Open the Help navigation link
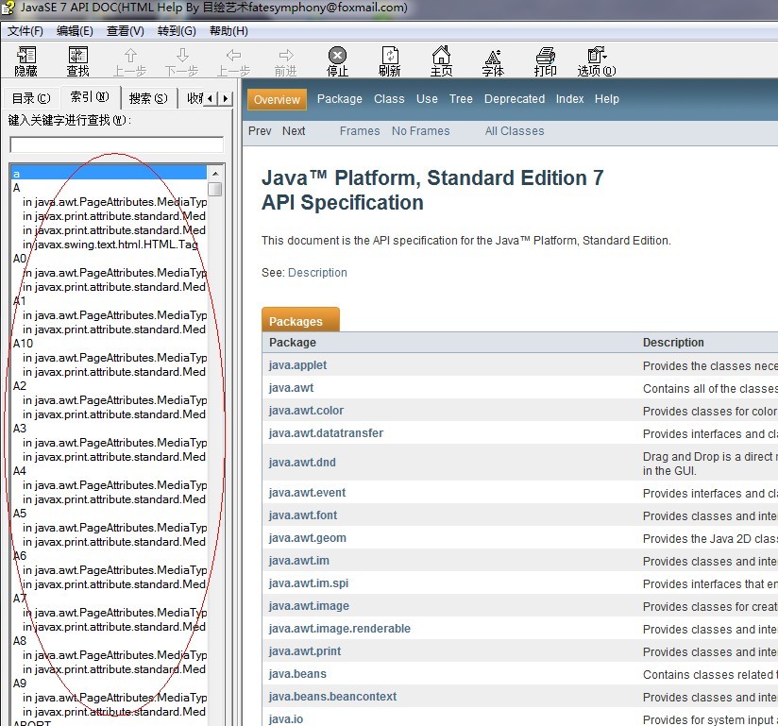This screenshot has width=778, height=726. 607,99
